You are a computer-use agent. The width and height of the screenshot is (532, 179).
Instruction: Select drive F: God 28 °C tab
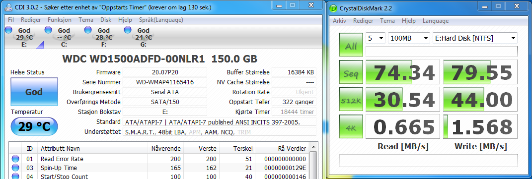click(x=103, y=37)
